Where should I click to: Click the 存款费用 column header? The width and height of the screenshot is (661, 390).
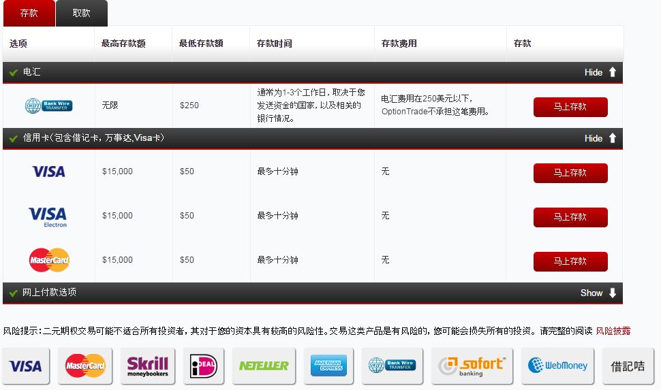point(399,44)
